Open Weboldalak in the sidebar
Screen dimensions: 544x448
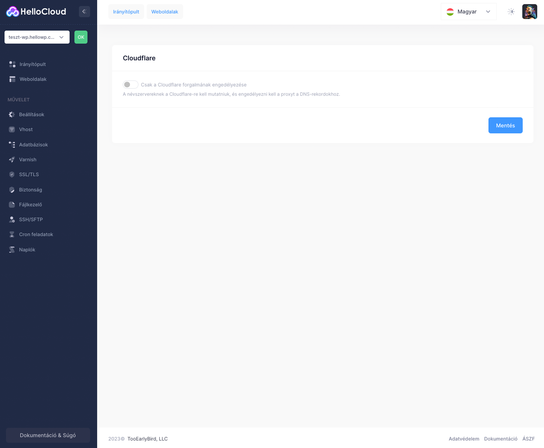[x=33, y=79]
